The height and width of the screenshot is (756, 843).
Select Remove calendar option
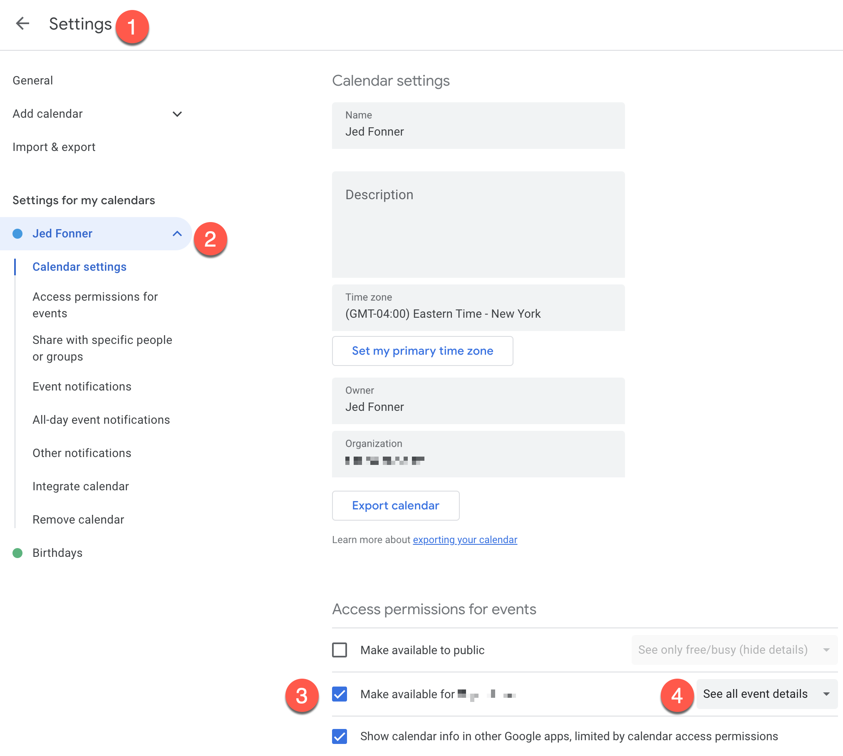click(78, 519)
